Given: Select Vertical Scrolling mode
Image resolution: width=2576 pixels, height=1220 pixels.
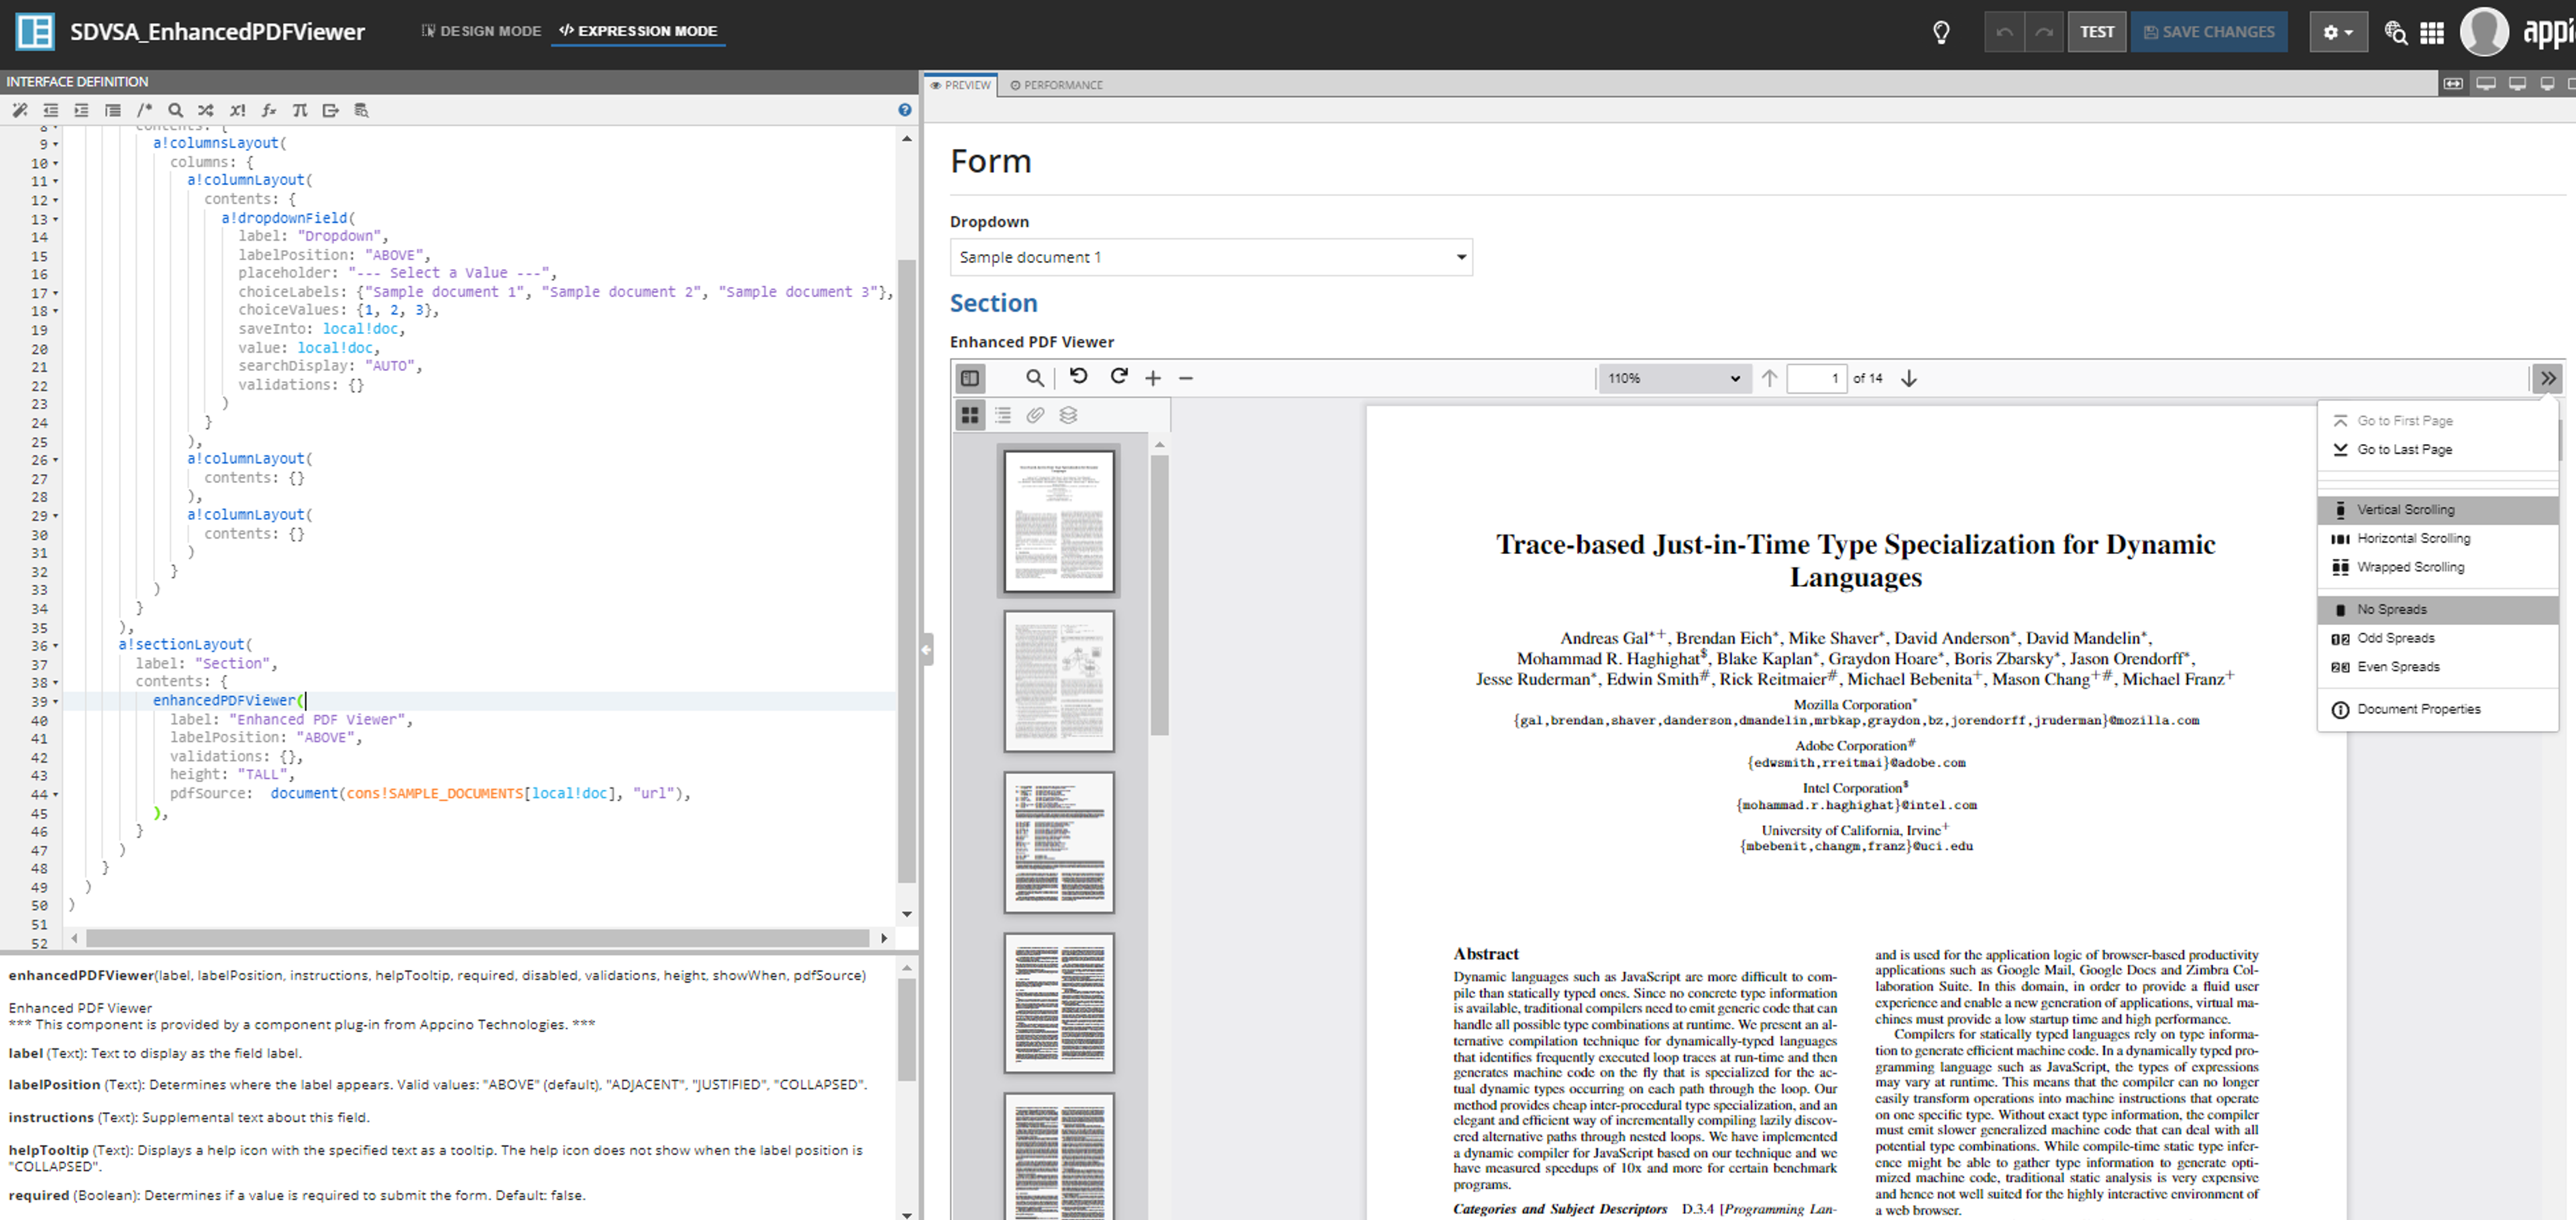Looking at the screenshot, I should coord(2438,510).
